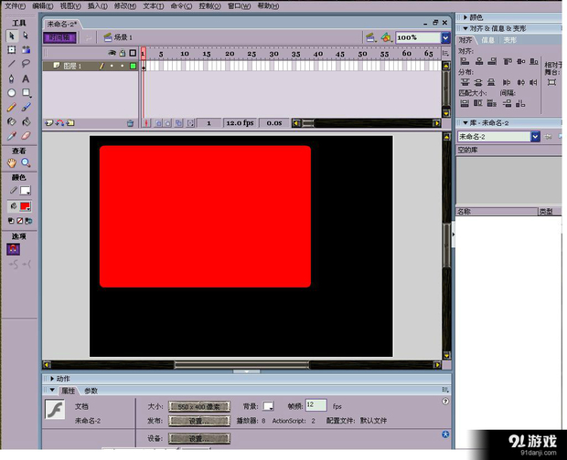The height and width of the screenshot is (460, 567).
Task: Click the red fill color swatch
Action: [26, 206]
